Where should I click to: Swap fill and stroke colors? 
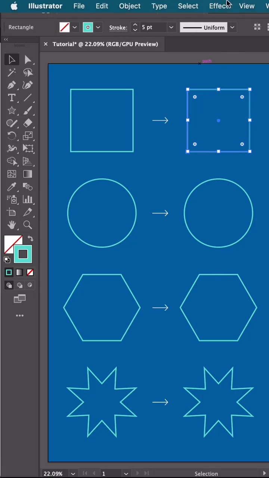tap(30, 239)
